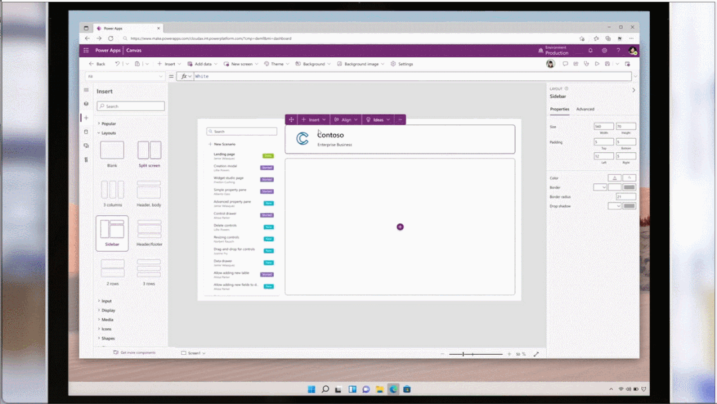Screen dimensions: 717x404
Task: Open the Windows Start button
Action: (312, 389)
